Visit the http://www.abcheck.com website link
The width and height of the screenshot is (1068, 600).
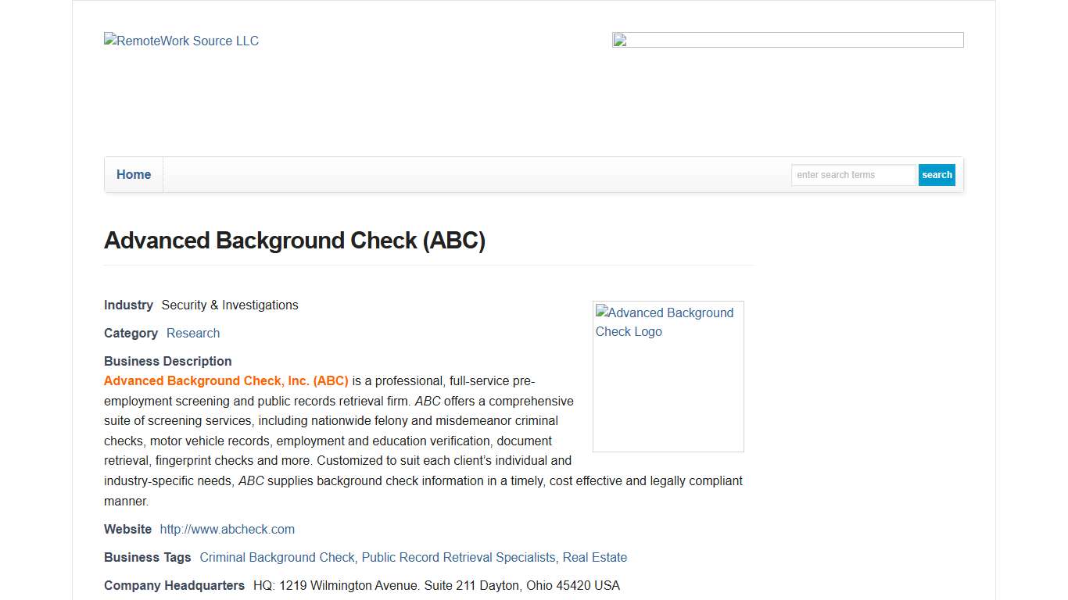pos(227,529)
